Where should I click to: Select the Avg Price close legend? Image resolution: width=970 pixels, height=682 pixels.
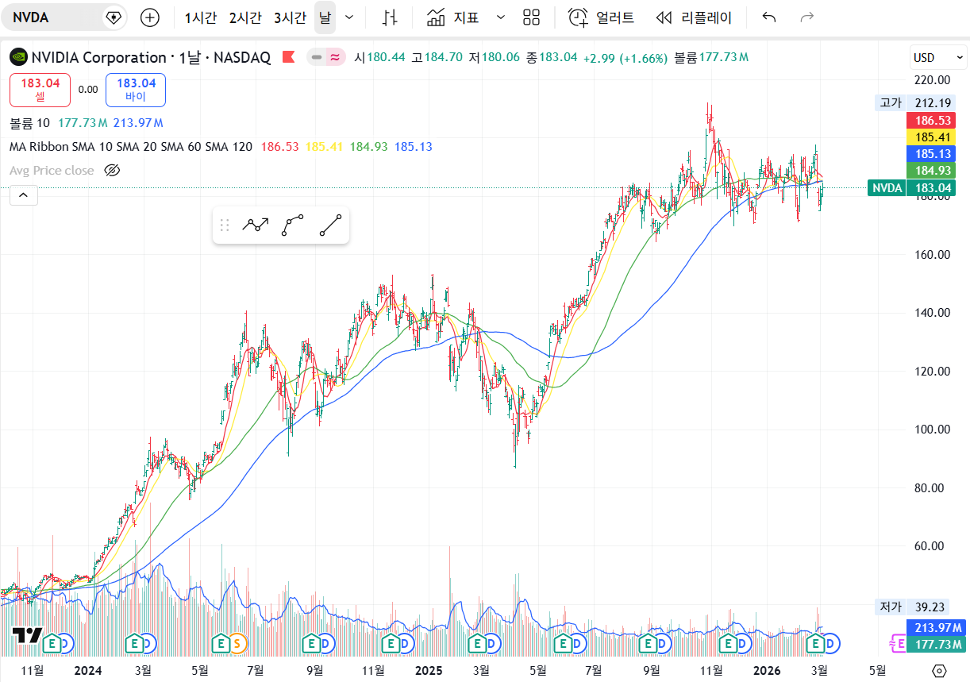(52, 171)
